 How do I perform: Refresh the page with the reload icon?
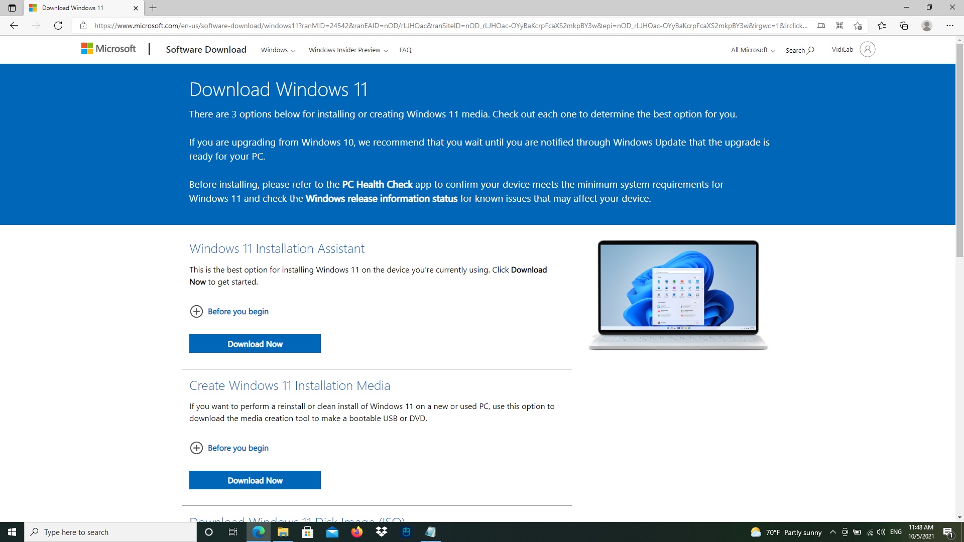[x=58, y=26]
